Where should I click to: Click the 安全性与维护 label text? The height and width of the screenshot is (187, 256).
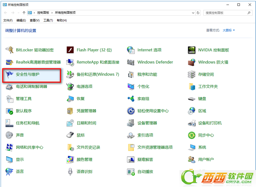click(x=28, y=74)
